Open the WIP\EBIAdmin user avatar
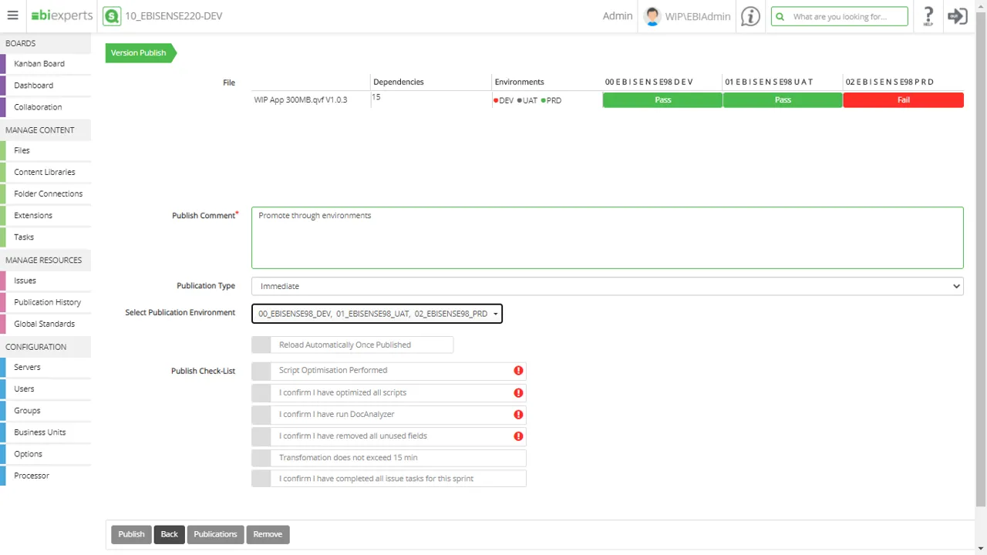This screenshot has width=987, height=555. coord(652,16)
